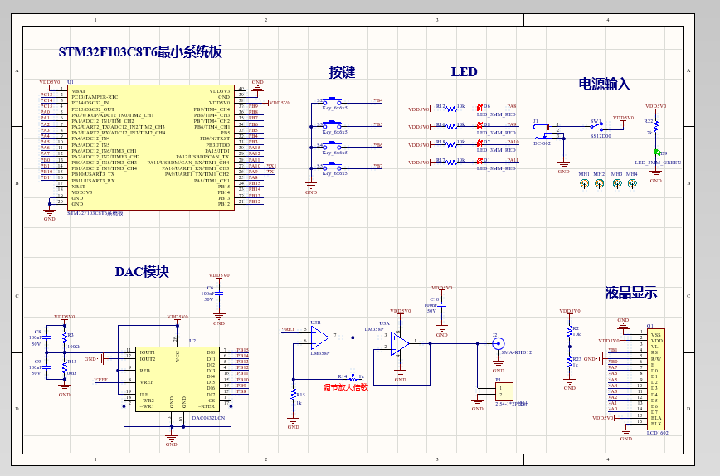Viewport: 720px width, 476px height.
Task: Click the BLK pin name on LCD1602
Action: tap(656, 424)
